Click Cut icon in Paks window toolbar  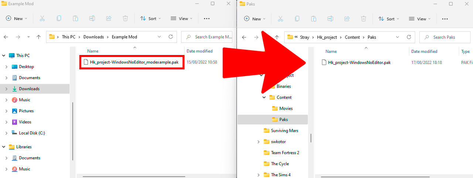click(280, 18)
